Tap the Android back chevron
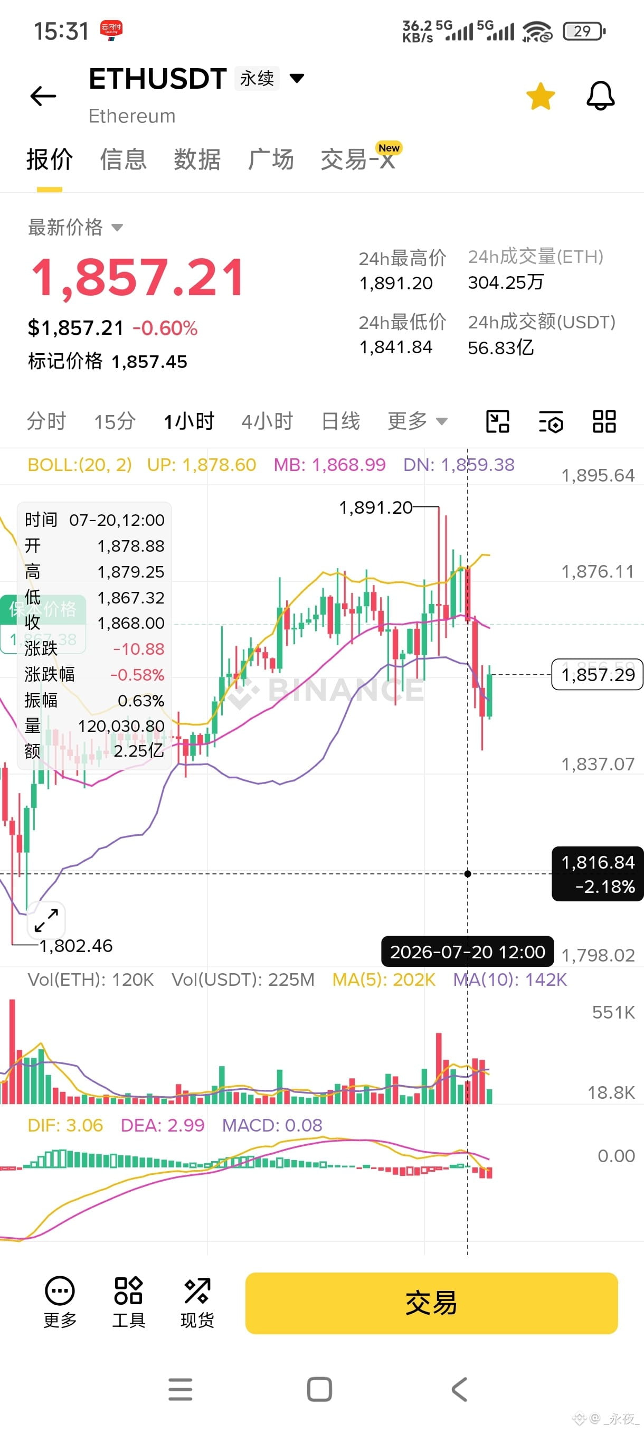The width and height of the screenshot is (644, 1432). point(459,1389)
